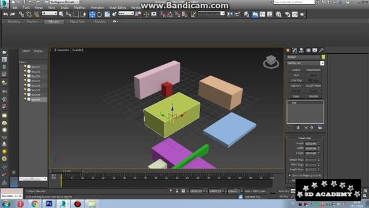Toggle Selection Lock in status bar
The width and height of the screenshot is (369, 208).
177,191
